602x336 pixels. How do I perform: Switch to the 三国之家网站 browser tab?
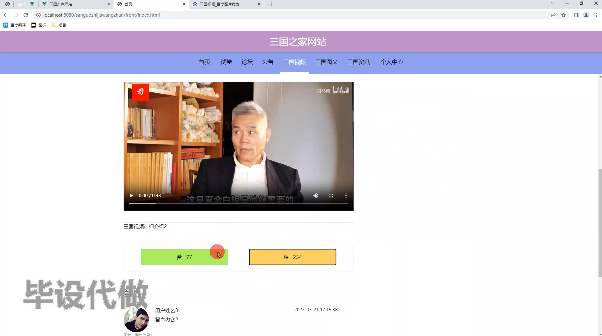(x=76, y=4)
